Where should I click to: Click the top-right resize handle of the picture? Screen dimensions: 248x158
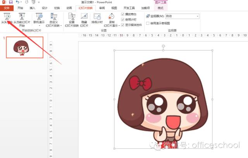pos(212,50)
